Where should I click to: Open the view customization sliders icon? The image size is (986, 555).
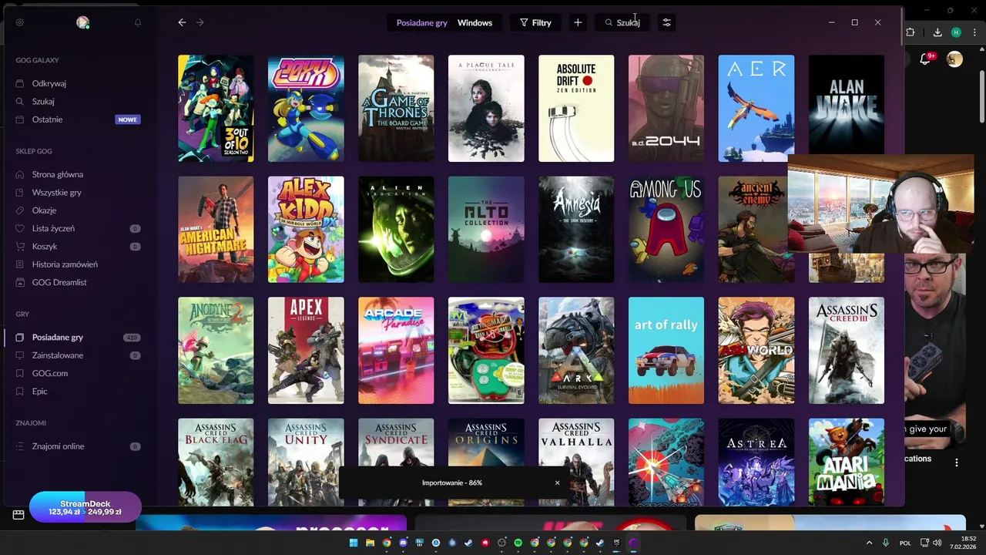pyautogui.click(x=667, y=22)
